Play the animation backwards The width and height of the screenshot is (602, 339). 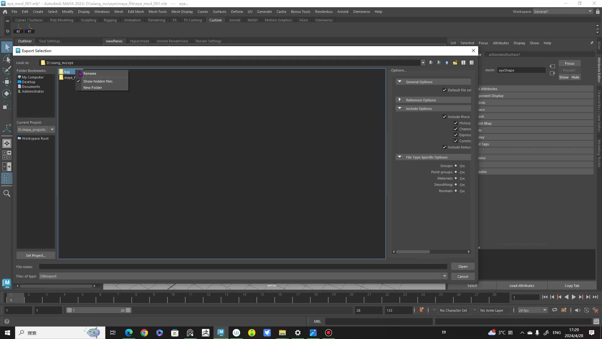[566, 297]
